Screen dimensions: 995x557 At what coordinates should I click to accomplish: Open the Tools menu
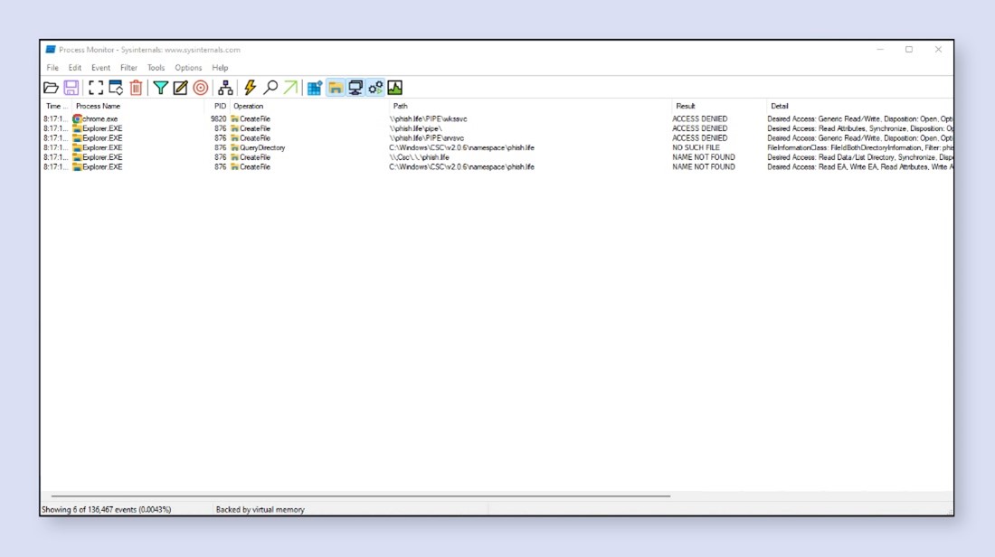156,67
